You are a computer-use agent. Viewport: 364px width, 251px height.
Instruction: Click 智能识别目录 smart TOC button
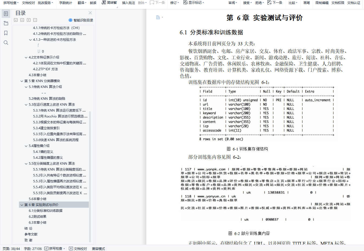(x=81, y=20)
